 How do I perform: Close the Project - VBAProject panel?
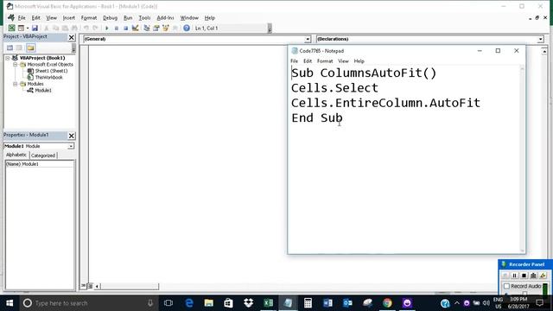click(71, 37)
